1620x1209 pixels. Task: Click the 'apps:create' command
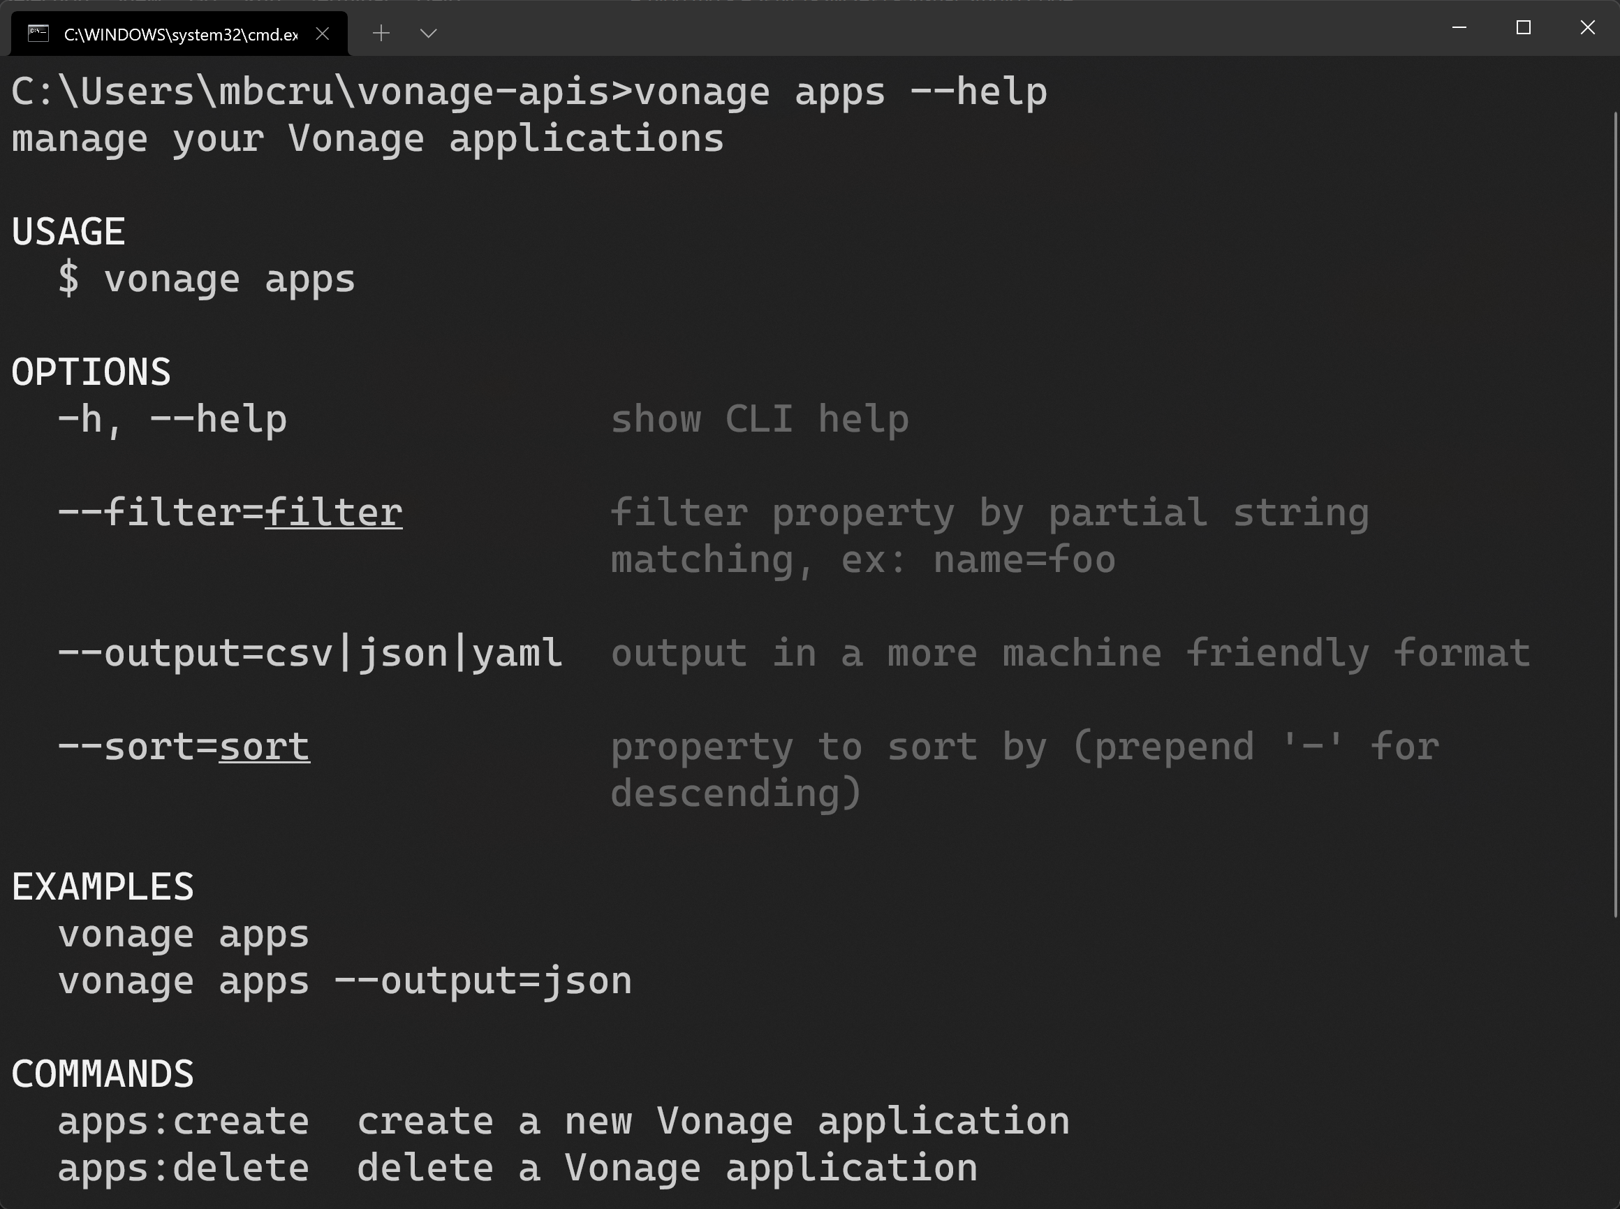[184, 1122]
